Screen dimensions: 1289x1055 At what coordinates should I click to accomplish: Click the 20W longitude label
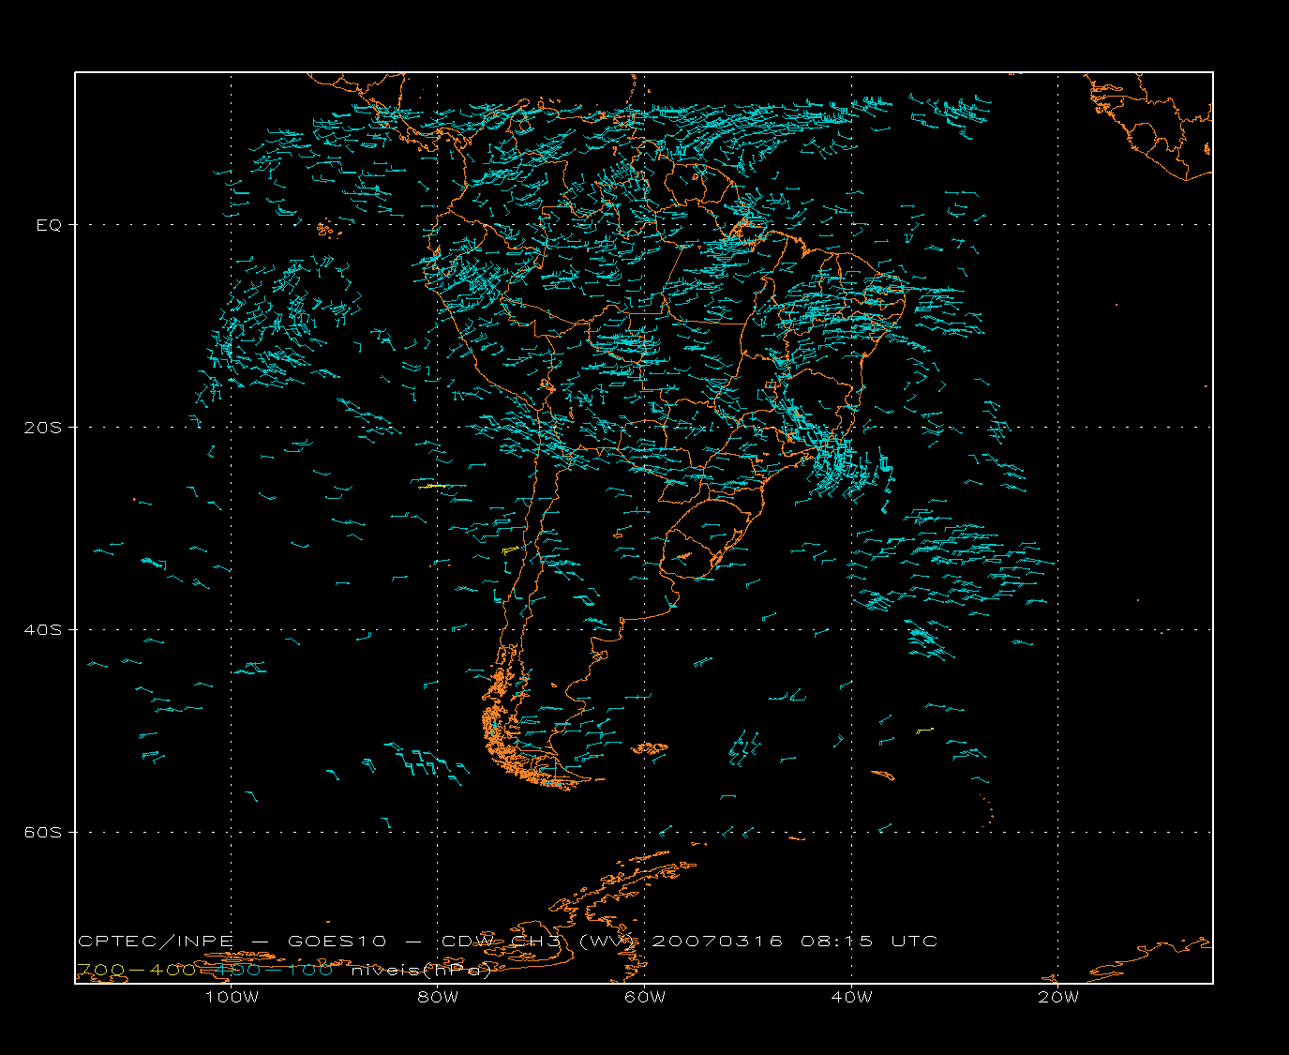(1058, 997)
